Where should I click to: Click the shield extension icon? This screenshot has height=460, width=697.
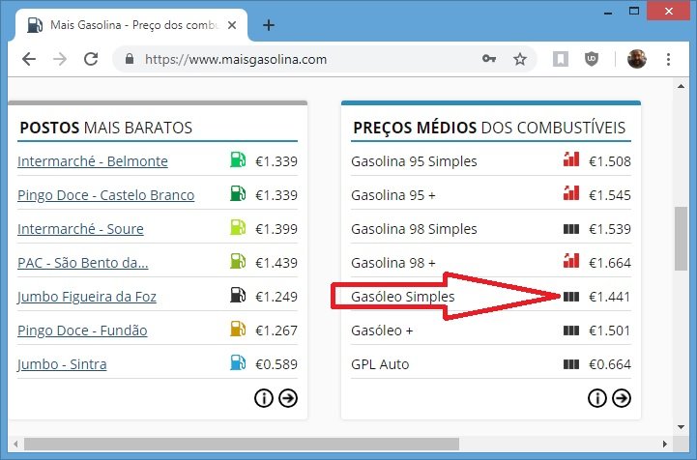click(x=592, y=59)
